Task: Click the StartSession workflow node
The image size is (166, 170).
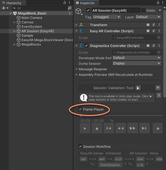Action: pos(110,165)
